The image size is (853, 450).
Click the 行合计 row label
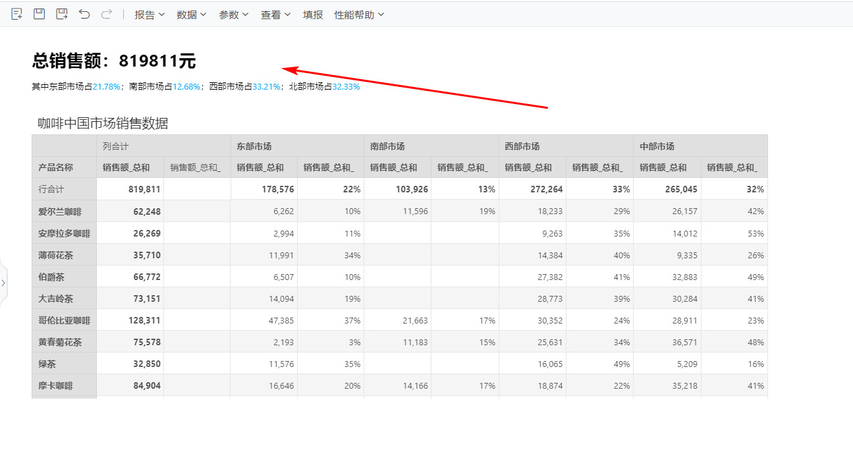point(64,189)
